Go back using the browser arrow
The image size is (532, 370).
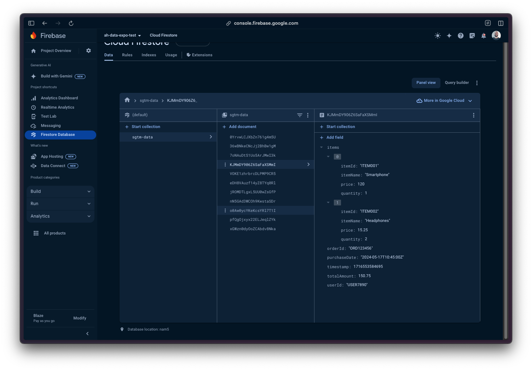click(x=45, y=23)
